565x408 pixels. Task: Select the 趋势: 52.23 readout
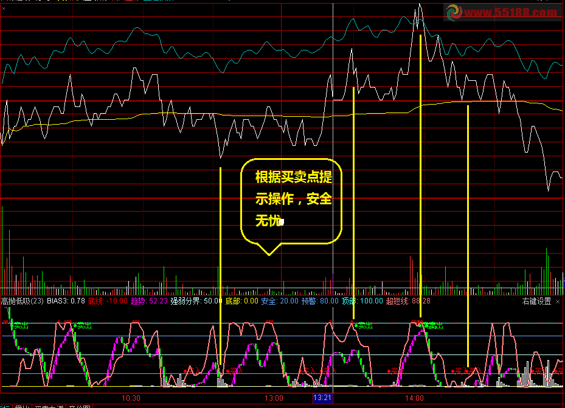[x=149, y=301]
